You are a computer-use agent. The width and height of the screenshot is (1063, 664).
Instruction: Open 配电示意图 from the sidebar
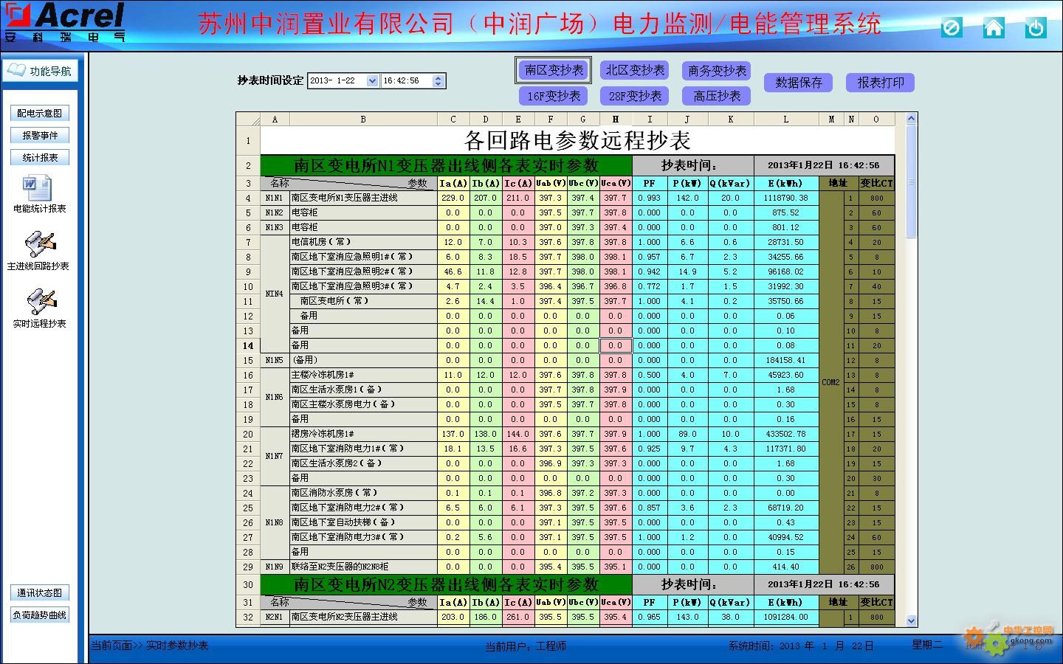(x=40, y=113)
